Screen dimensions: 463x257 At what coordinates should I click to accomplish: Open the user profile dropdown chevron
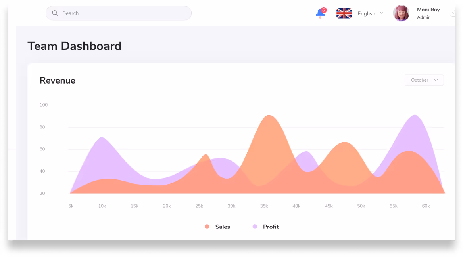(453, 13)
